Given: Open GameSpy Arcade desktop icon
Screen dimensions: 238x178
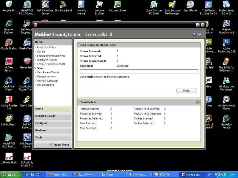Looking at the screenshot, I should coord(226,119).
